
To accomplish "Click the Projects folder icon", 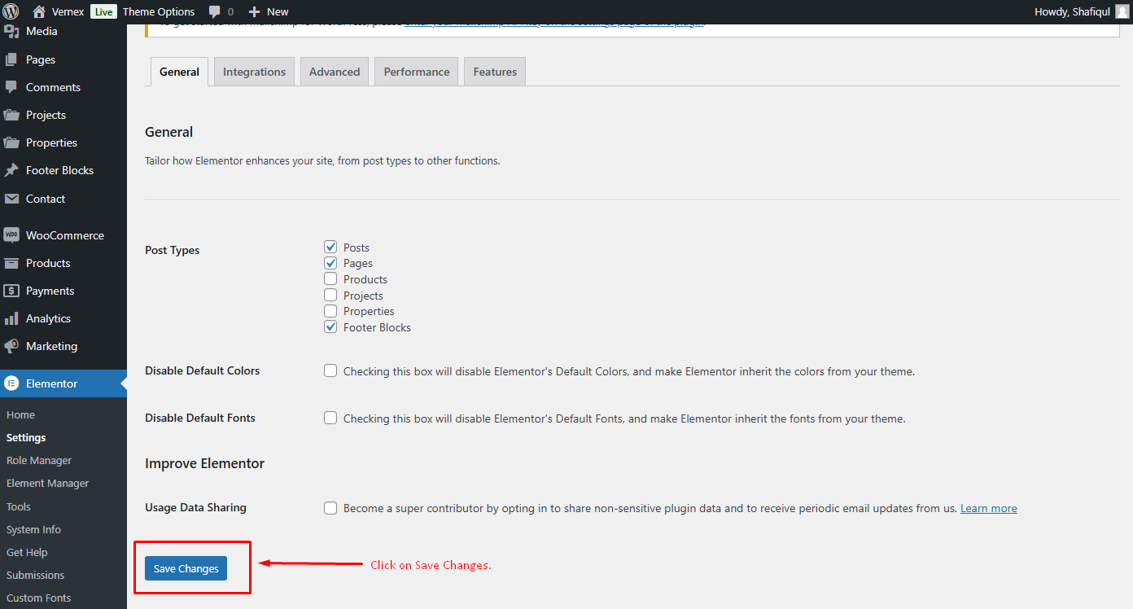I will [11, 115].
